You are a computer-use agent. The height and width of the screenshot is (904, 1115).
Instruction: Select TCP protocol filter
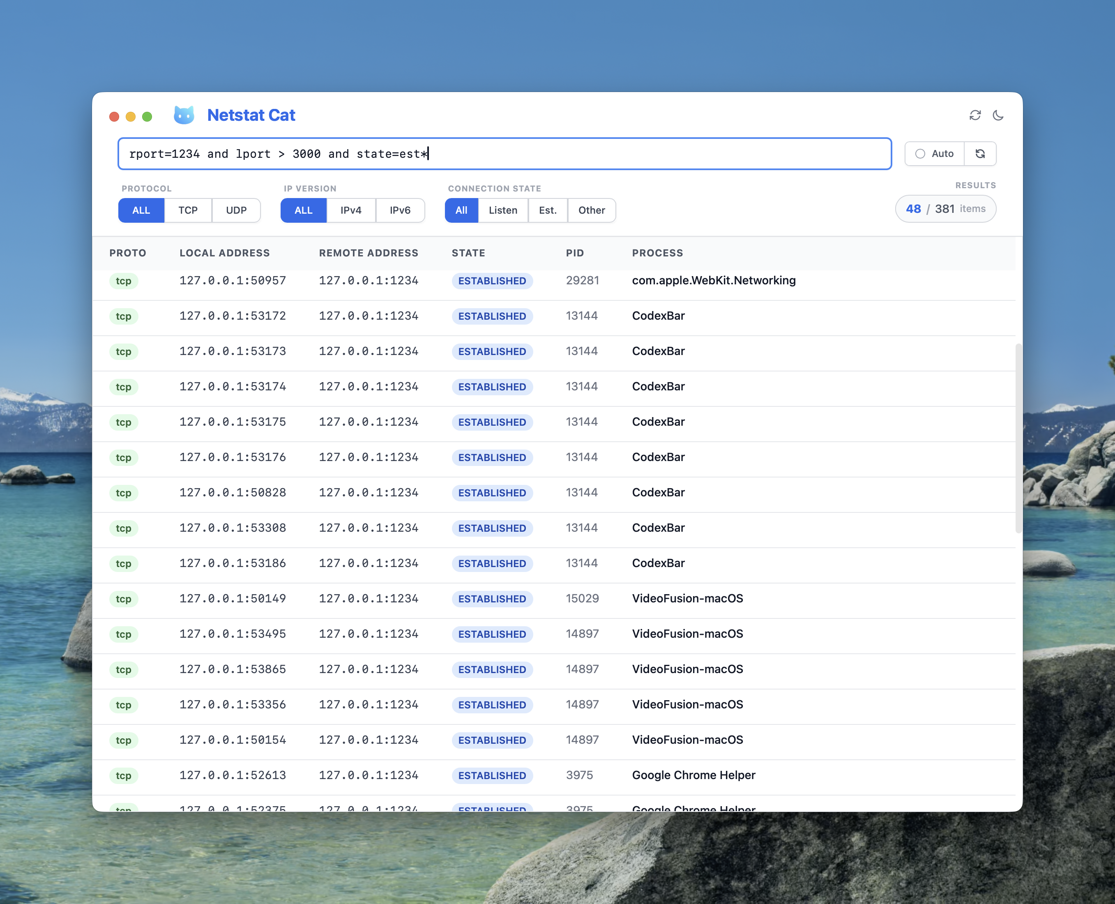(x=188, y=210)
